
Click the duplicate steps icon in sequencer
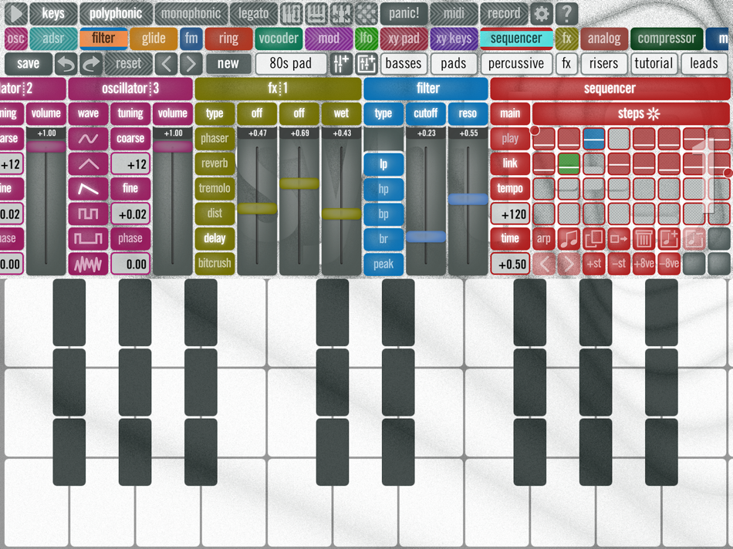(594, 239)
